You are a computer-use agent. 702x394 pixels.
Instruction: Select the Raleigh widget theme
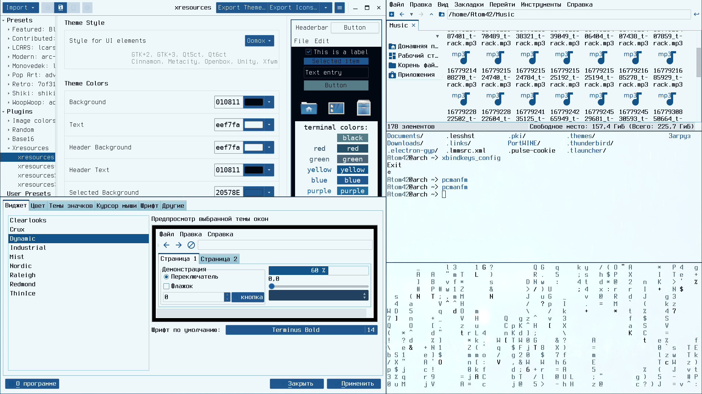pyautogui.click(x=78, y=275)
